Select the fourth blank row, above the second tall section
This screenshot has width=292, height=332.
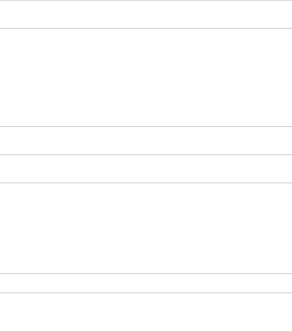coord(146,169)
